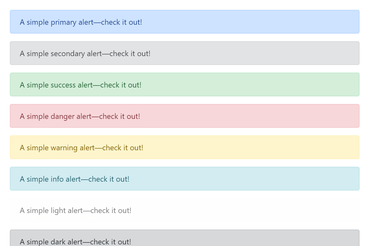Image resolution: width=370 pixels, height=246 pixels.
Task: Click the success alert text
Action: coord(80,85)
